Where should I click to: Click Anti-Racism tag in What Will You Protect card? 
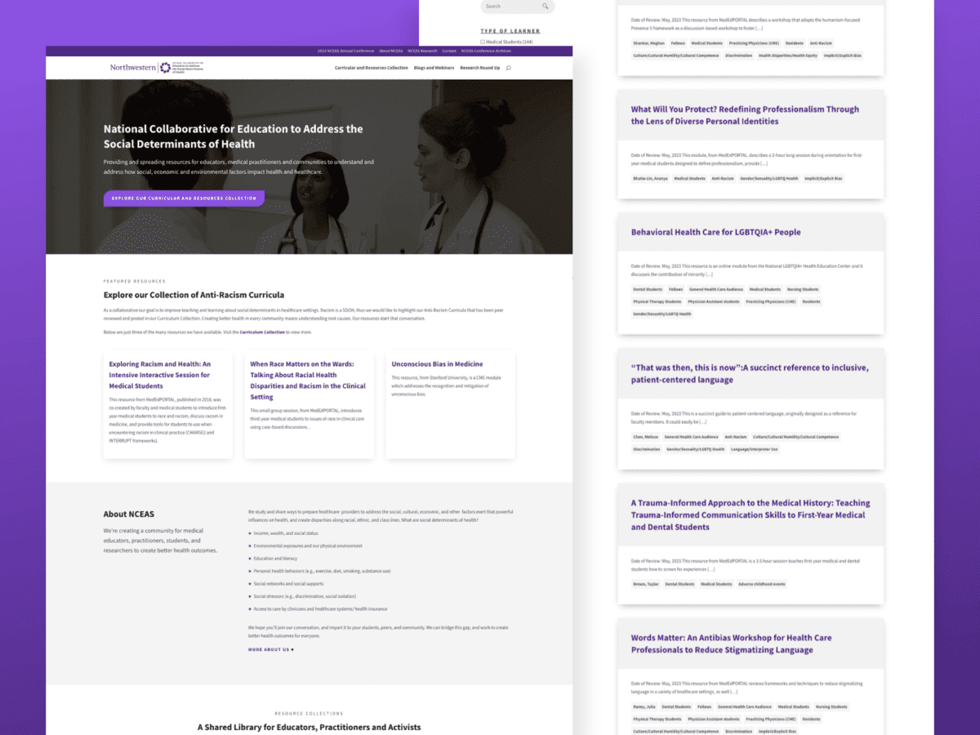(722, 178)
